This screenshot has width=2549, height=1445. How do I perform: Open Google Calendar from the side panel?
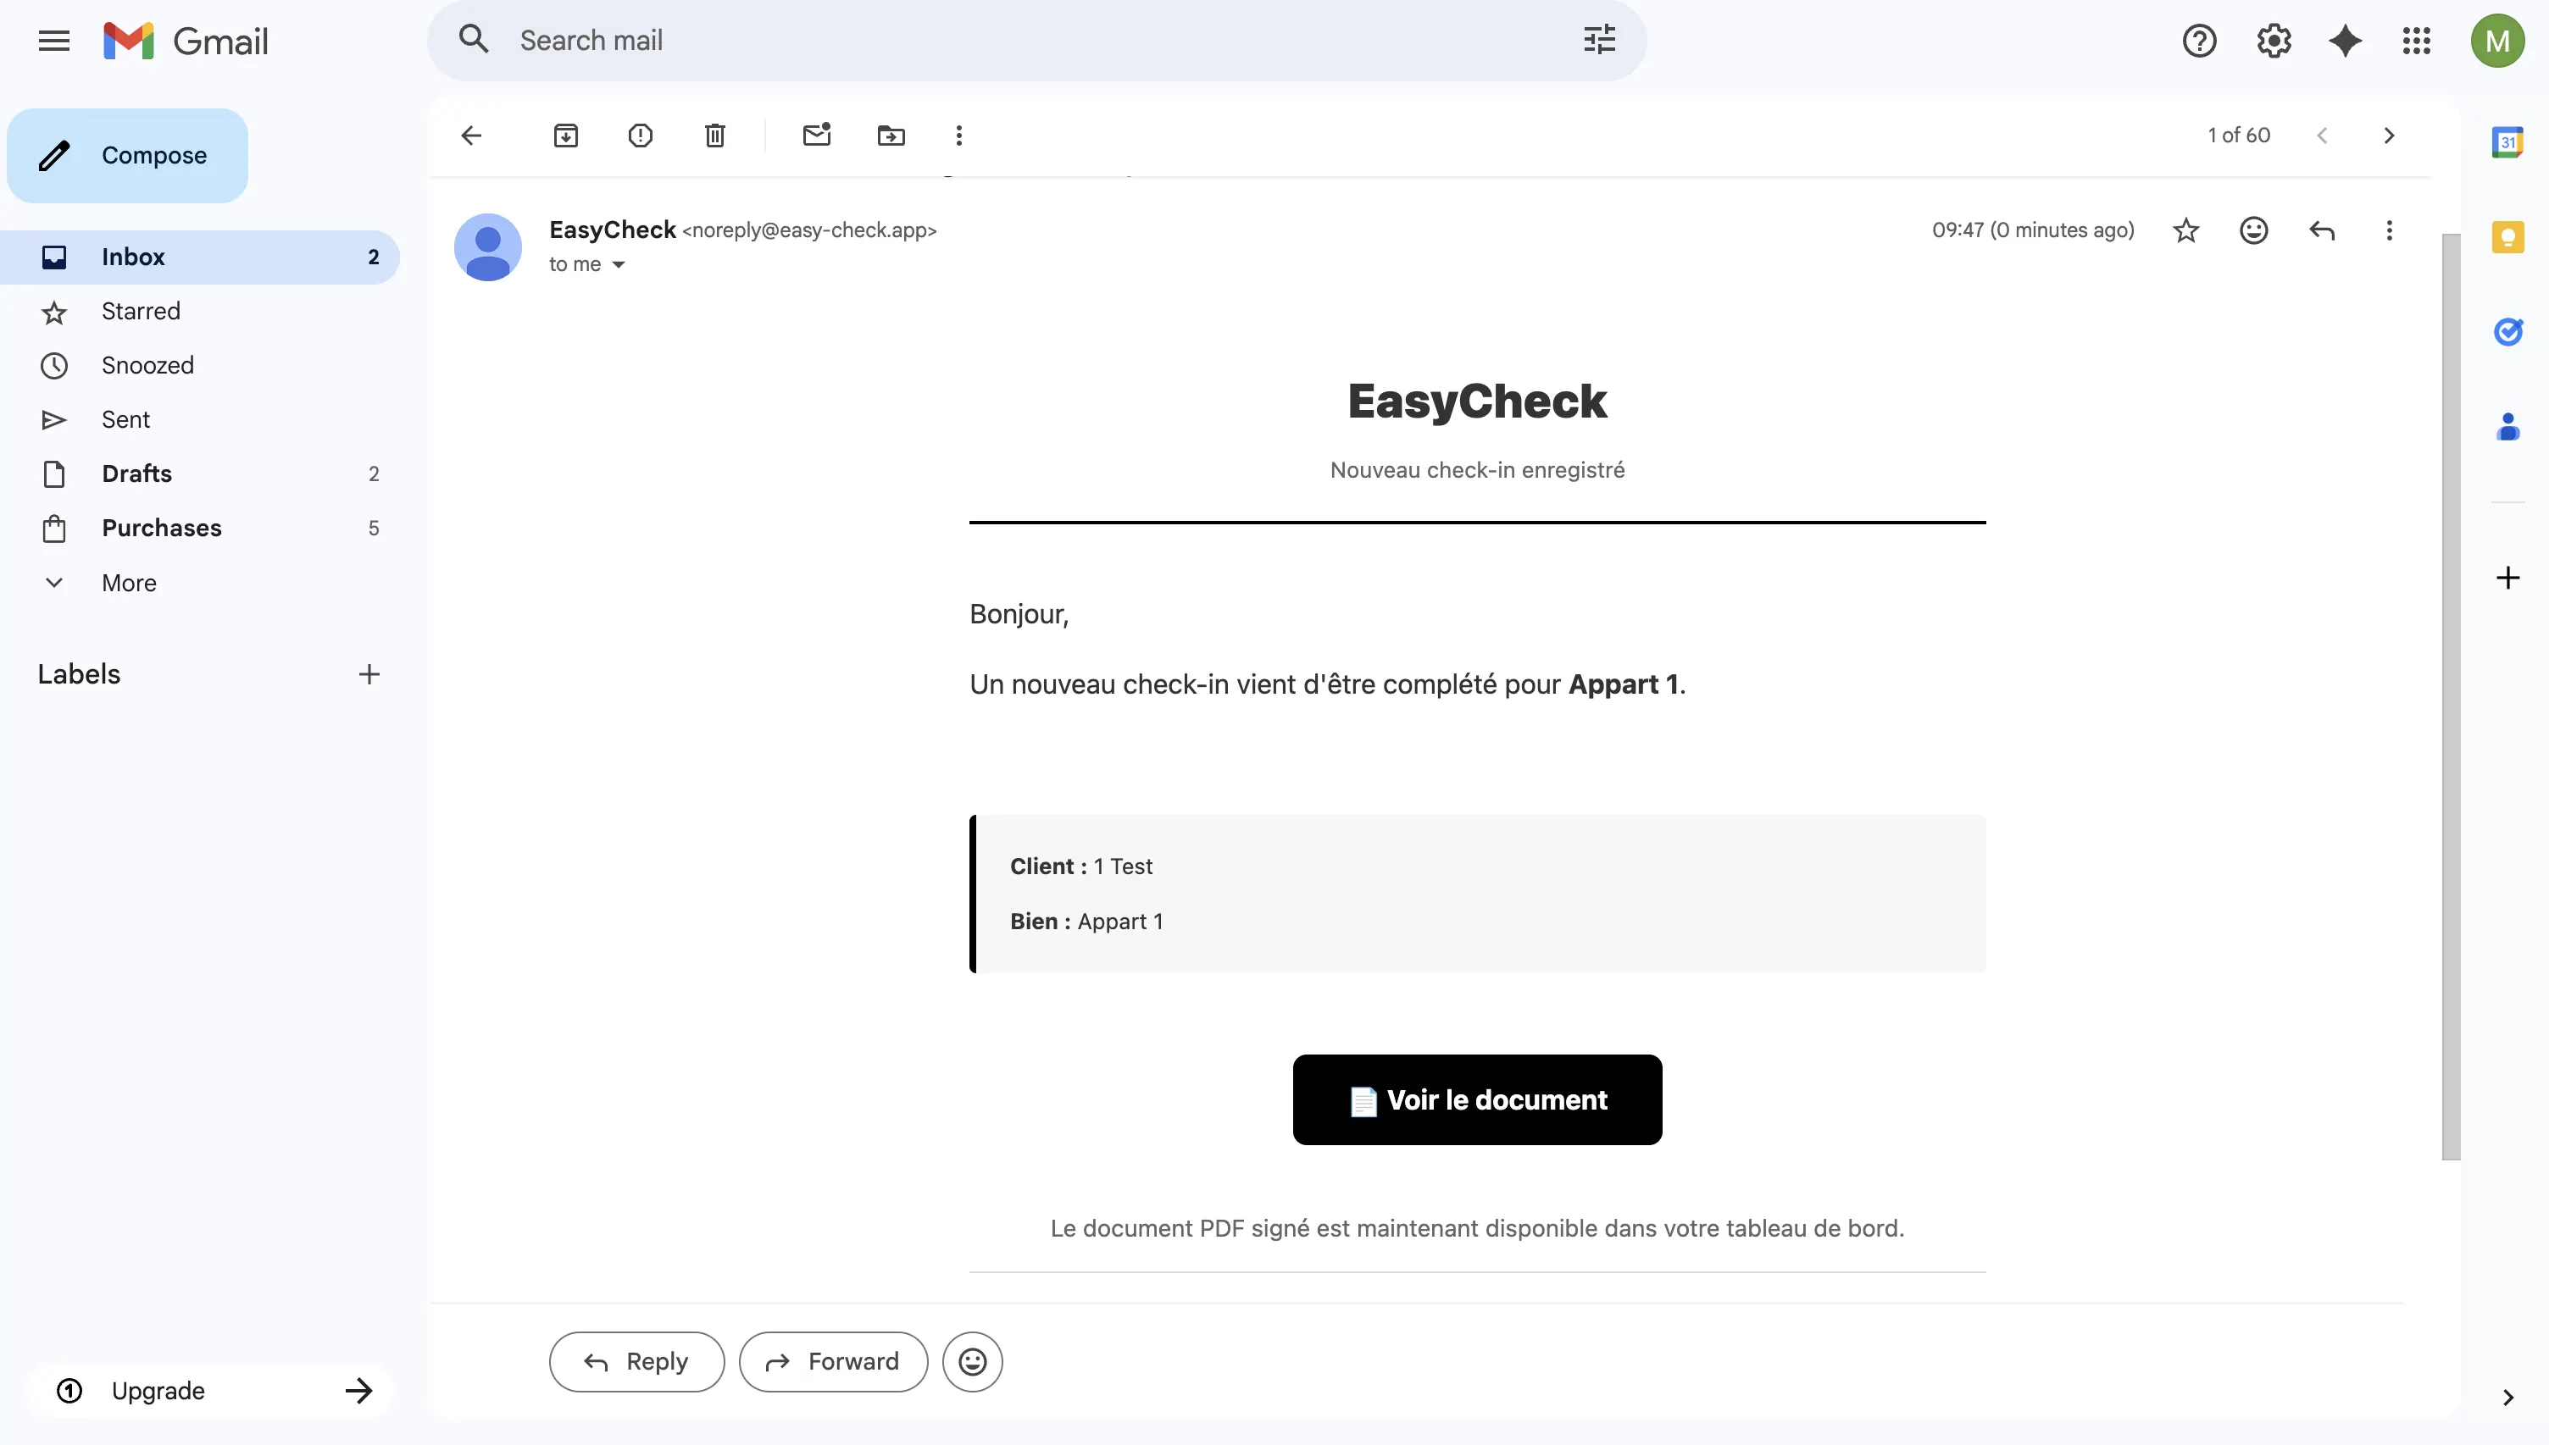pos(2508,142)
